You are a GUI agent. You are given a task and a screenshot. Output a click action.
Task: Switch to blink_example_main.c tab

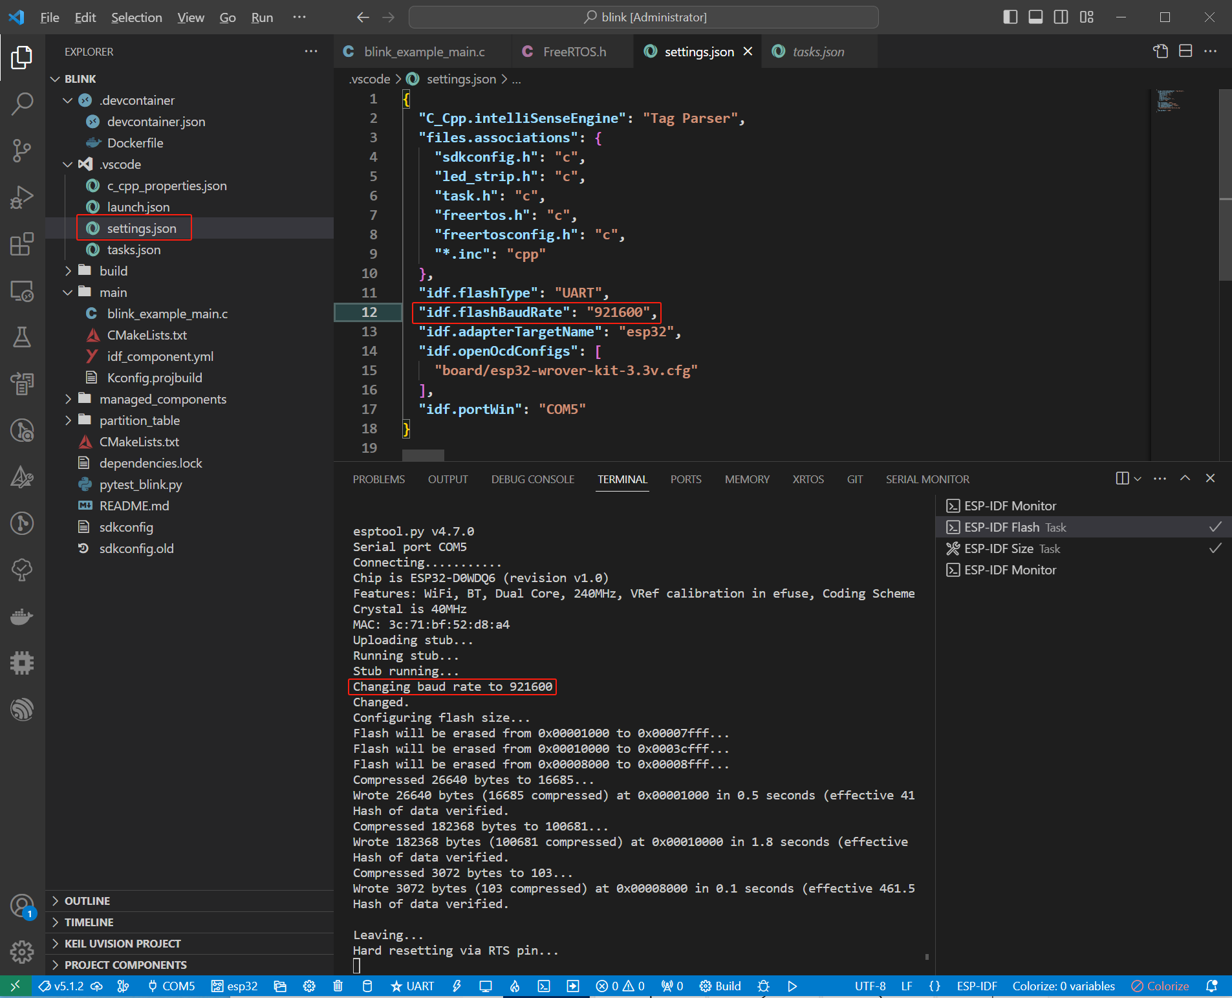423,52
